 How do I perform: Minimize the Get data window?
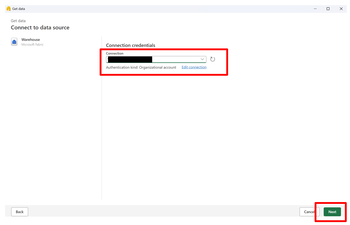coord(315,9)
